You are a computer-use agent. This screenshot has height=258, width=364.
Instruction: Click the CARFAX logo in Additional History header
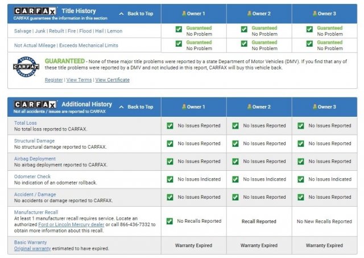(x=35, y=105)
